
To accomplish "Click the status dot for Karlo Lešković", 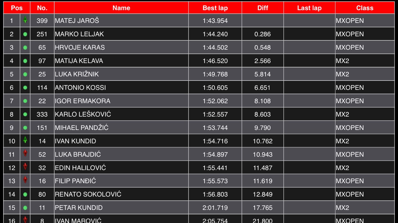I will point(25,114).
